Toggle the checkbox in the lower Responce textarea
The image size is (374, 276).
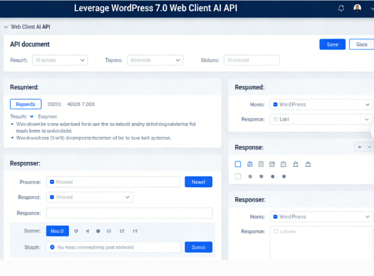[276, 231]
